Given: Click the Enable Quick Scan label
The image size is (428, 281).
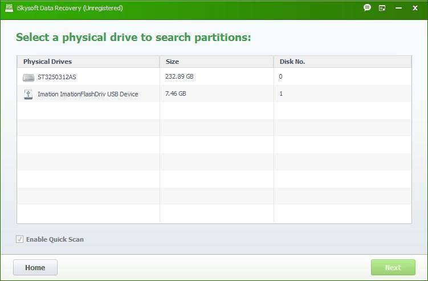Looking at the screenshot, I should pos(55,239).
